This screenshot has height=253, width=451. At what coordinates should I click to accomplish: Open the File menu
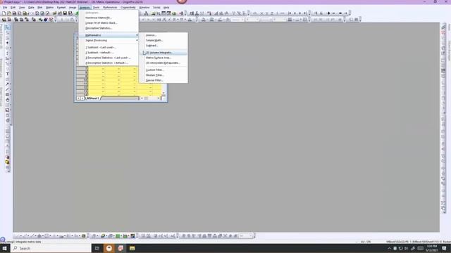coord(5,8)
